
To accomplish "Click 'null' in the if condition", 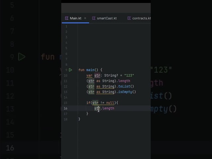I will click(x=110, y=103).
